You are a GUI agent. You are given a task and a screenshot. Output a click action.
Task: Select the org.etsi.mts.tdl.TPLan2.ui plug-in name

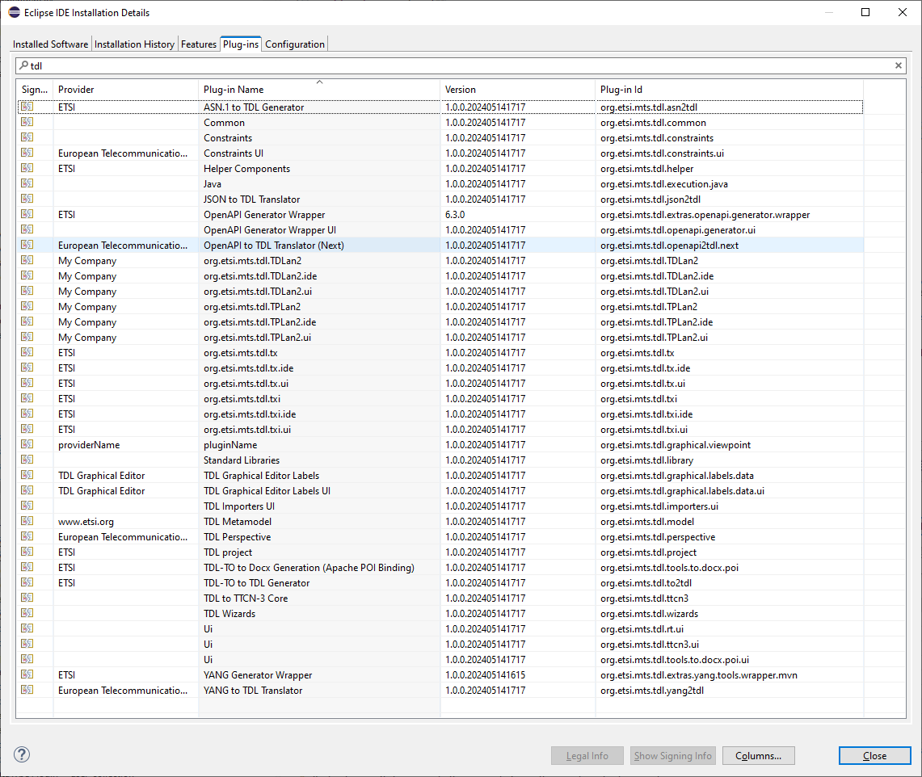click(257, 338)
